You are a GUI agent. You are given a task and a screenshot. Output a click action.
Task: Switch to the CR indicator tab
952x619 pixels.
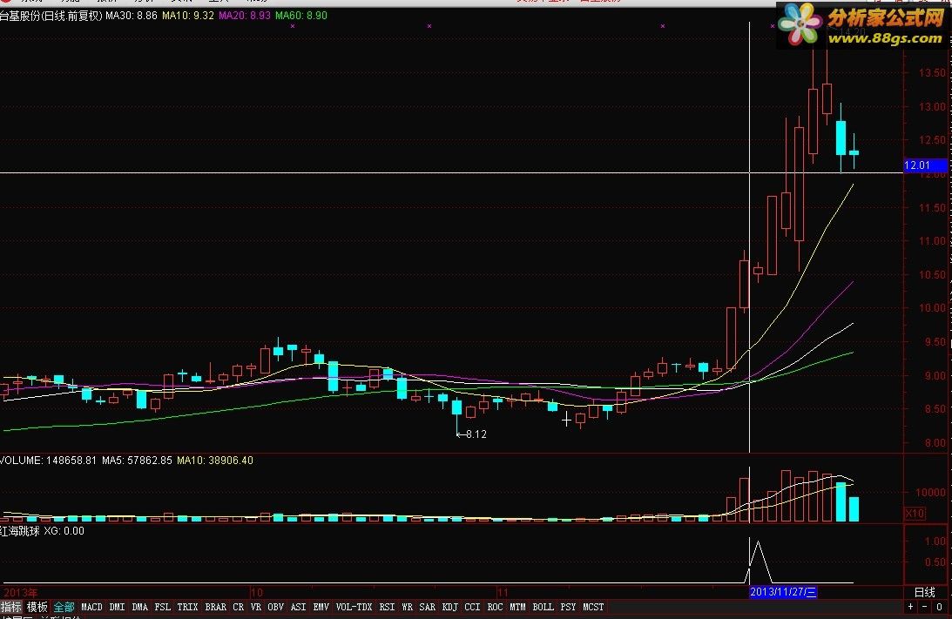238,607
